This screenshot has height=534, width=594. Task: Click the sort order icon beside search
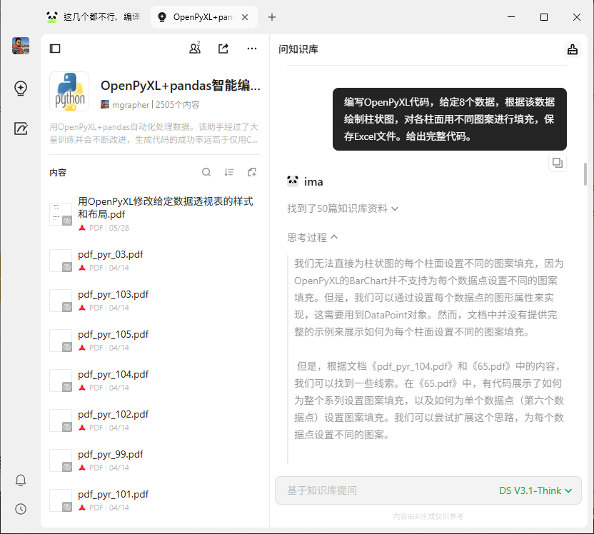[x=228, y=172]
